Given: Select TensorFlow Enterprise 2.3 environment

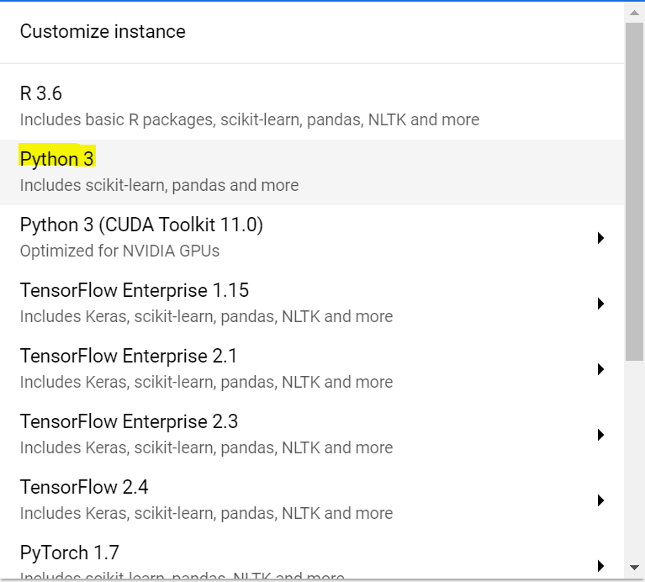Looking at the screenshot, I should coord(312,434).
